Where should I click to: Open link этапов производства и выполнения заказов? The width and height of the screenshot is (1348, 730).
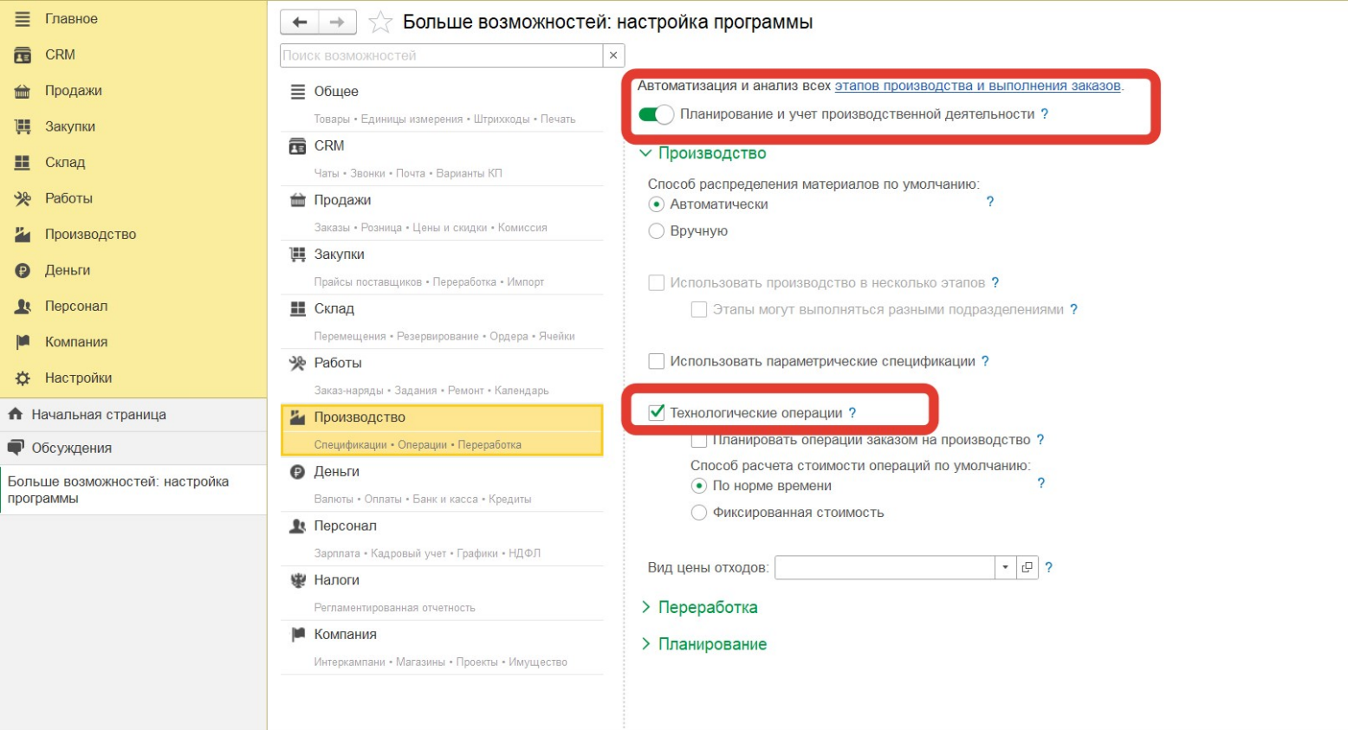click(x=977, y=86)
